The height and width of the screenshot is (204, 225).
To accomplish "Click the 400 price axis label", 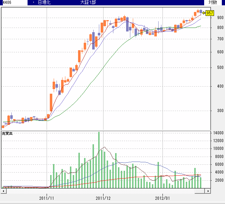I will 220,86.
